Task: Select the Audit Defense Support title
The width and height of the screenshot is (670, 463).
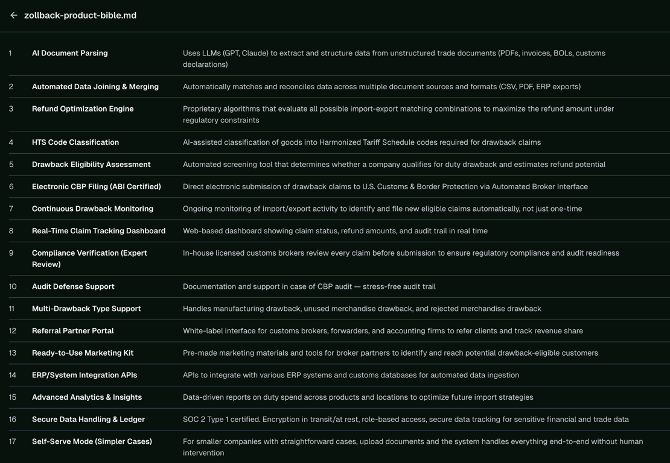Action: pos(73,286)
